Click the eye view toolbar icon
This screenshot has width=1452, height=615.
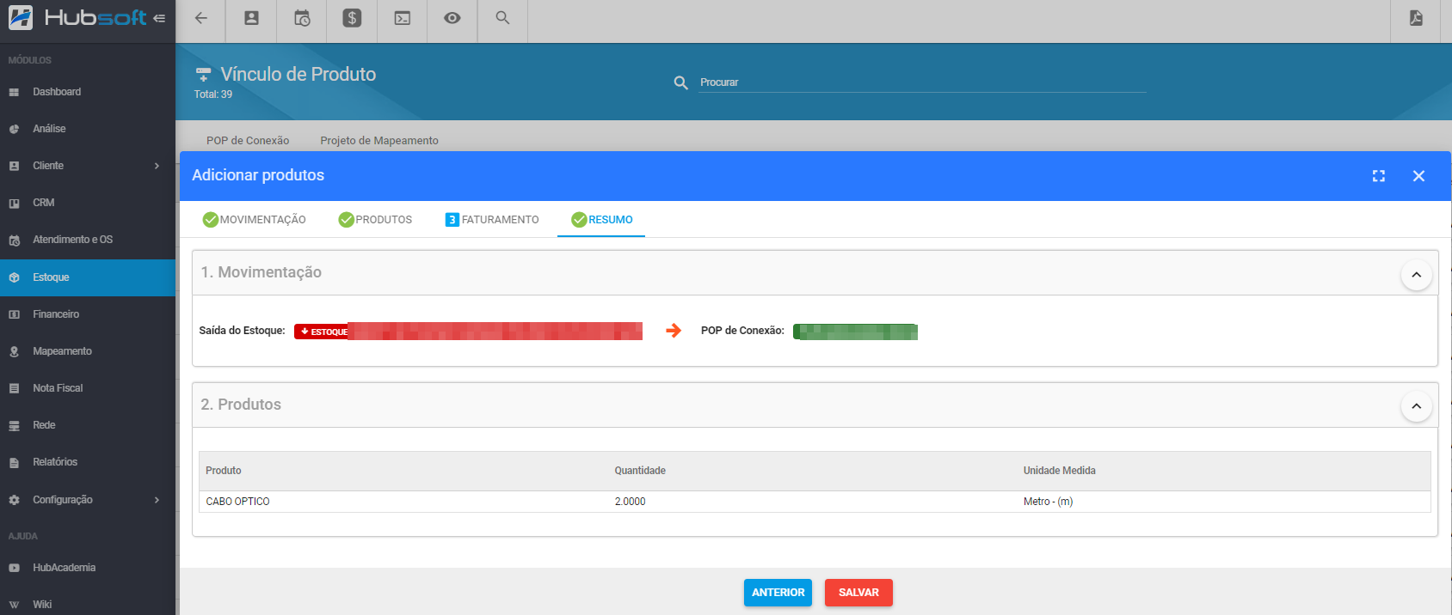(452, 18)
